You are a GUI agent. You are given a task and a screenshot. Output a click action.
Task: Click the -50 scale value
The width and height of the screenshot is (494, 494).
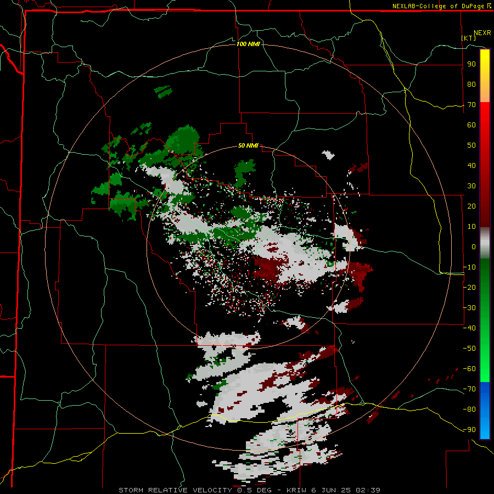point(469,349)
